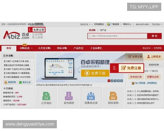Click 免费注册 in the top greeting bar
The height and width of the screenshot is (131, 164).
point(39,24)
